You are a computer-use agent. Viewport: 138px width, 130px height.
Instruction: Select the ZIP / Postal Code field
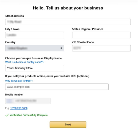(101, 48)
